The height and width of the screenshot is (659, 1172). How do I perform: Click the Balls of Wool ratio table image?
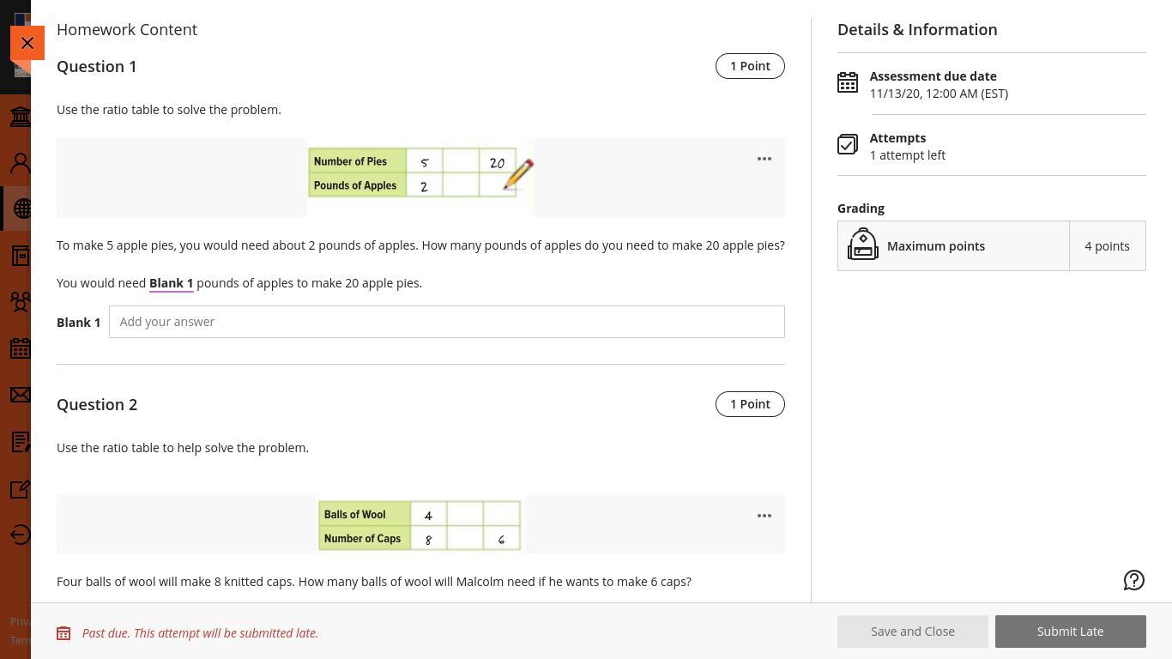pos(420,525)
